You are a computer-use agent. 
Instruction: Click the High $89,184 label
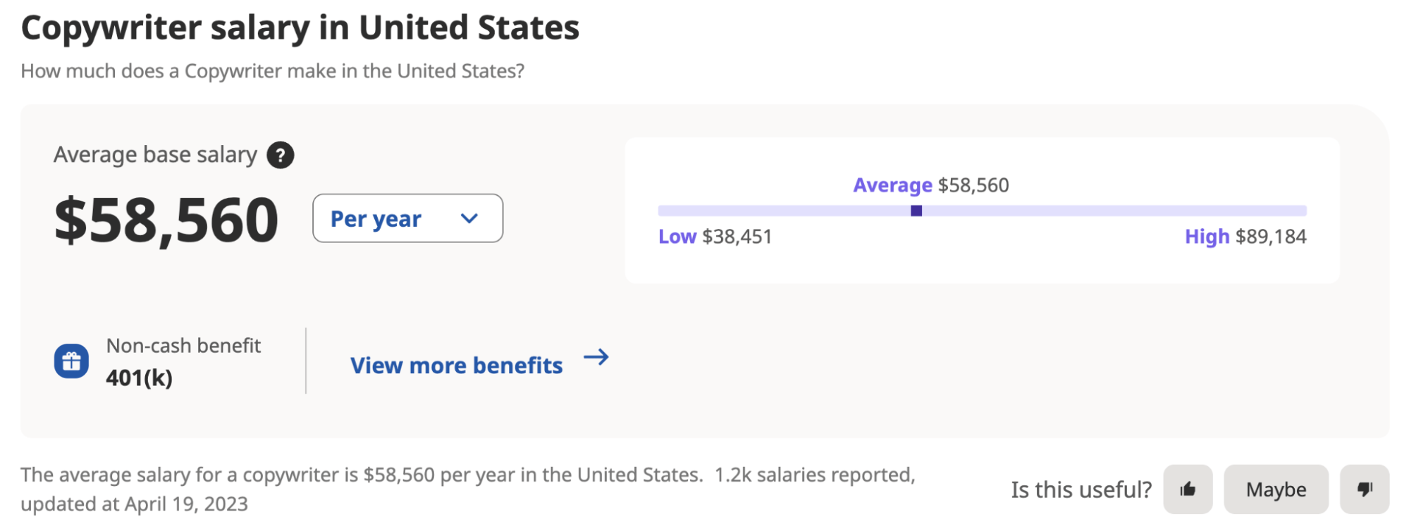tap(1245, 236)
